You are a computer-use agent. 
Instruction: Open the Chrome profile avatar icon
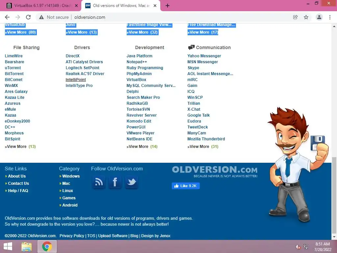[319, 17]
